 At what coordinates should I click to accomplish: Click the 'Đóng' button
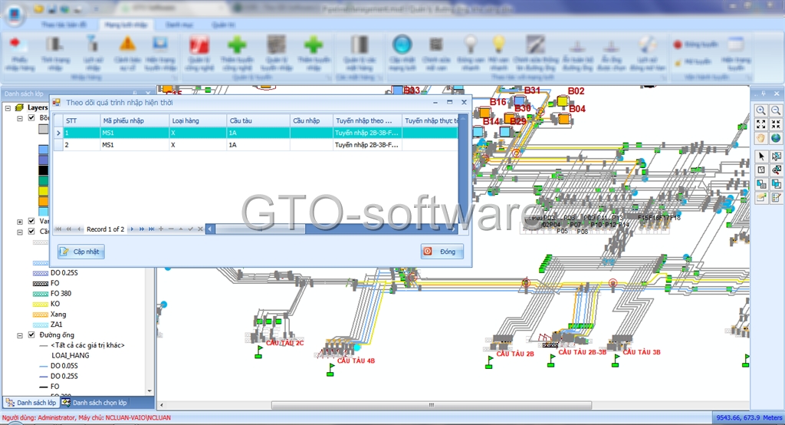(442, 252)
